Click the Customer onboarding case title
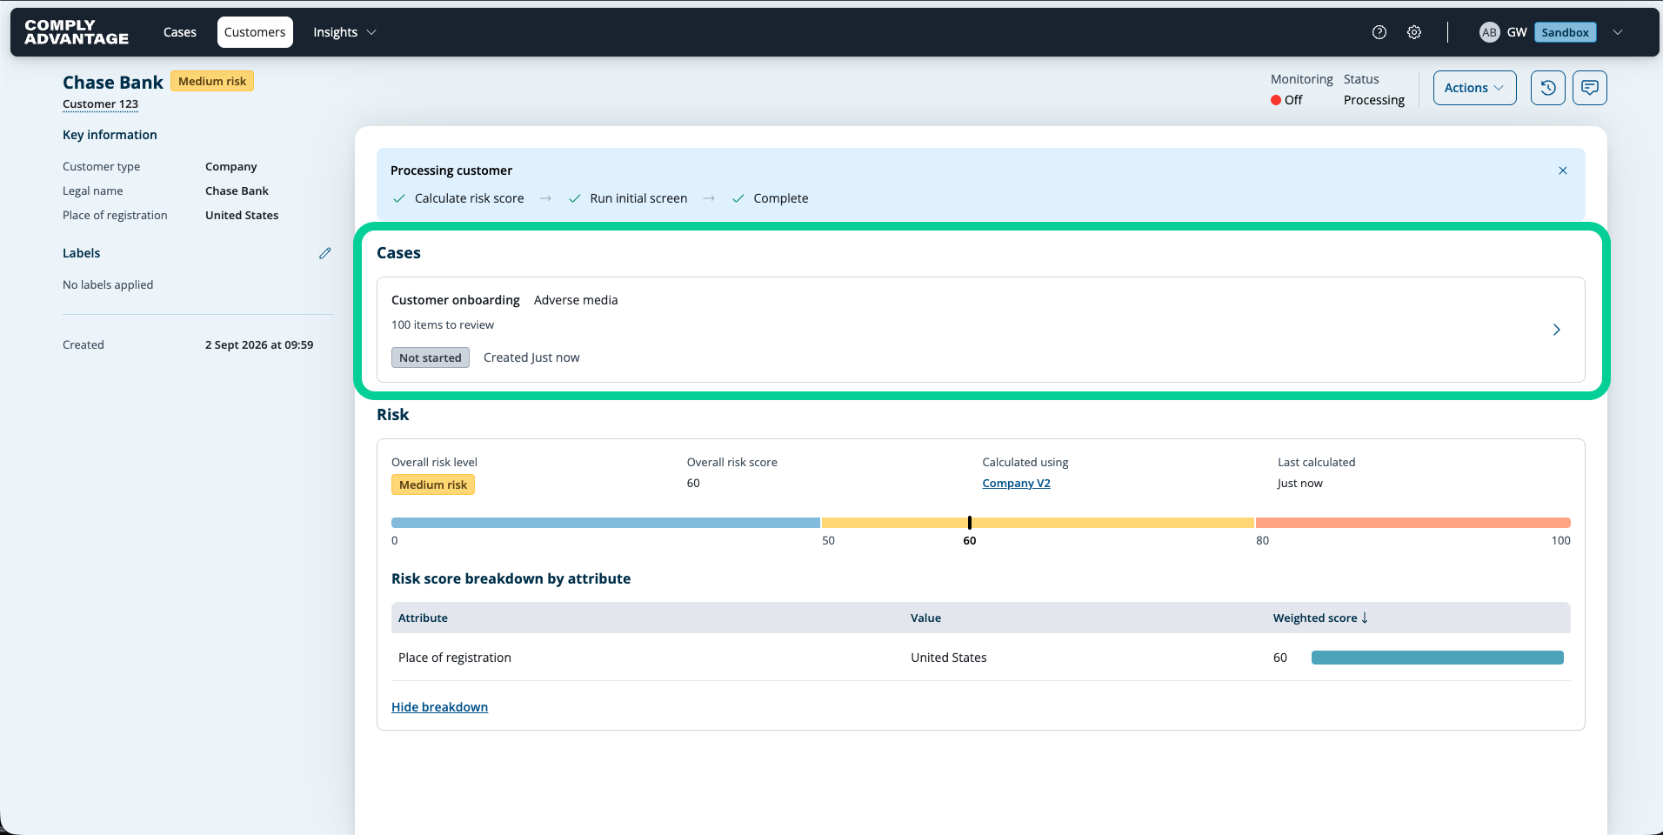This screenshot has height=835, width=1663. click(456, 300)
